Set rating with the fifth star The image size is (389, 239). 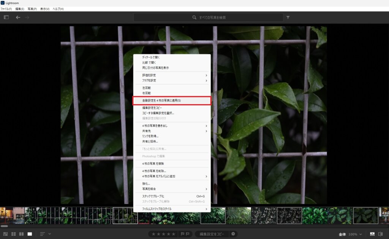tap(173, 234)
